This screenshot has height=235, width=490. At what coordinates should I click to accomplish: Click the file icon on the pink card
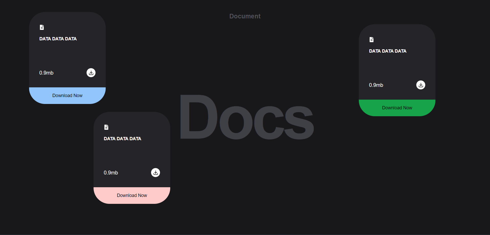[x=106, y=127]
